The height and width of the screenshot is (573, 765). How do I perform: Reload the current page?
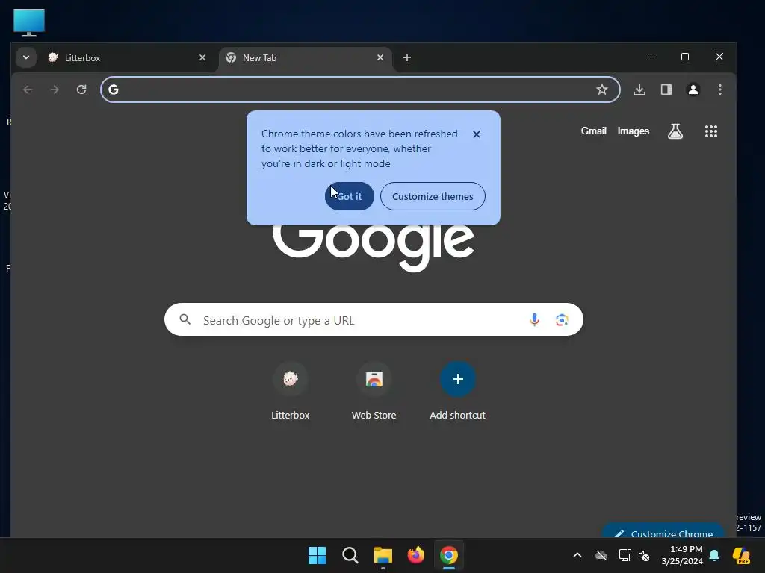pos(81,90)
